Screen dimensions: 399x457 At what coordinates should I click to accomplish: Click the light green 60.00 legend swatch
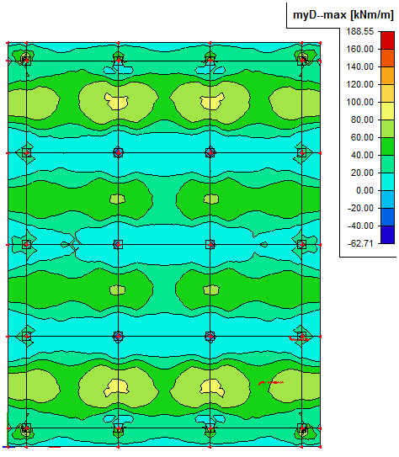(387, 129)
